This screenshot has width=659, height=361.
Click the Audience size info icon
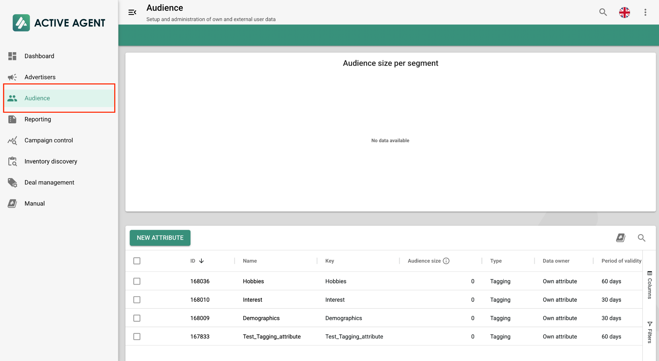(446, 261)
